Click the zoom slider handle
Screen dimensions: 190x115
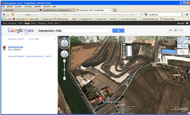pos(65,70)
